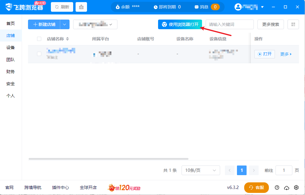Sort by 店铺名称 column arrows
The width and height of the screenshot is (305, 195).
click(x=67, y=39)
